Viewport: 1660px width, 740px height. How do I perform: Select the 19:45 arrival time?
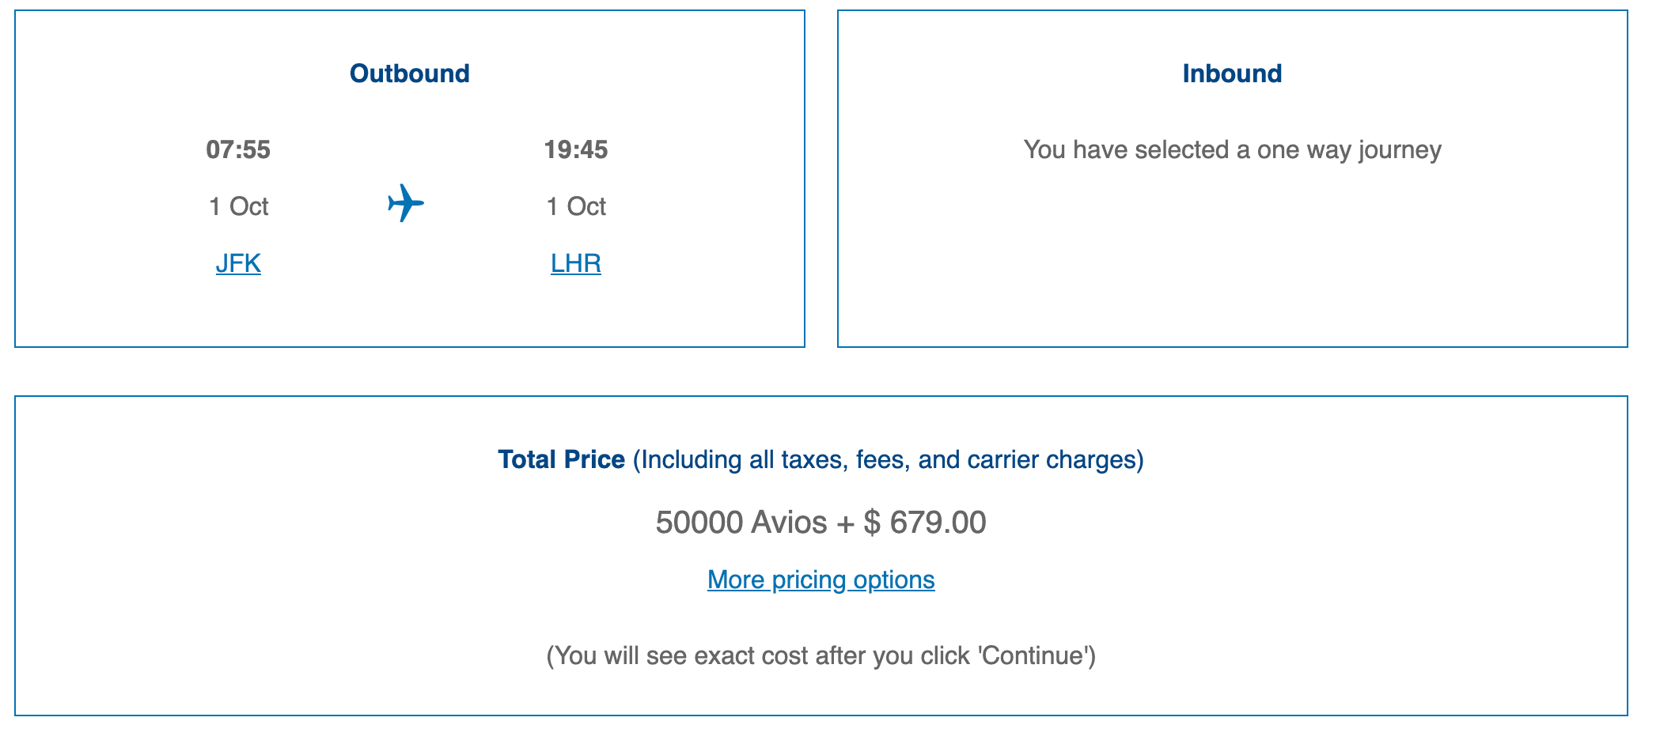click(x=575, y=149)
